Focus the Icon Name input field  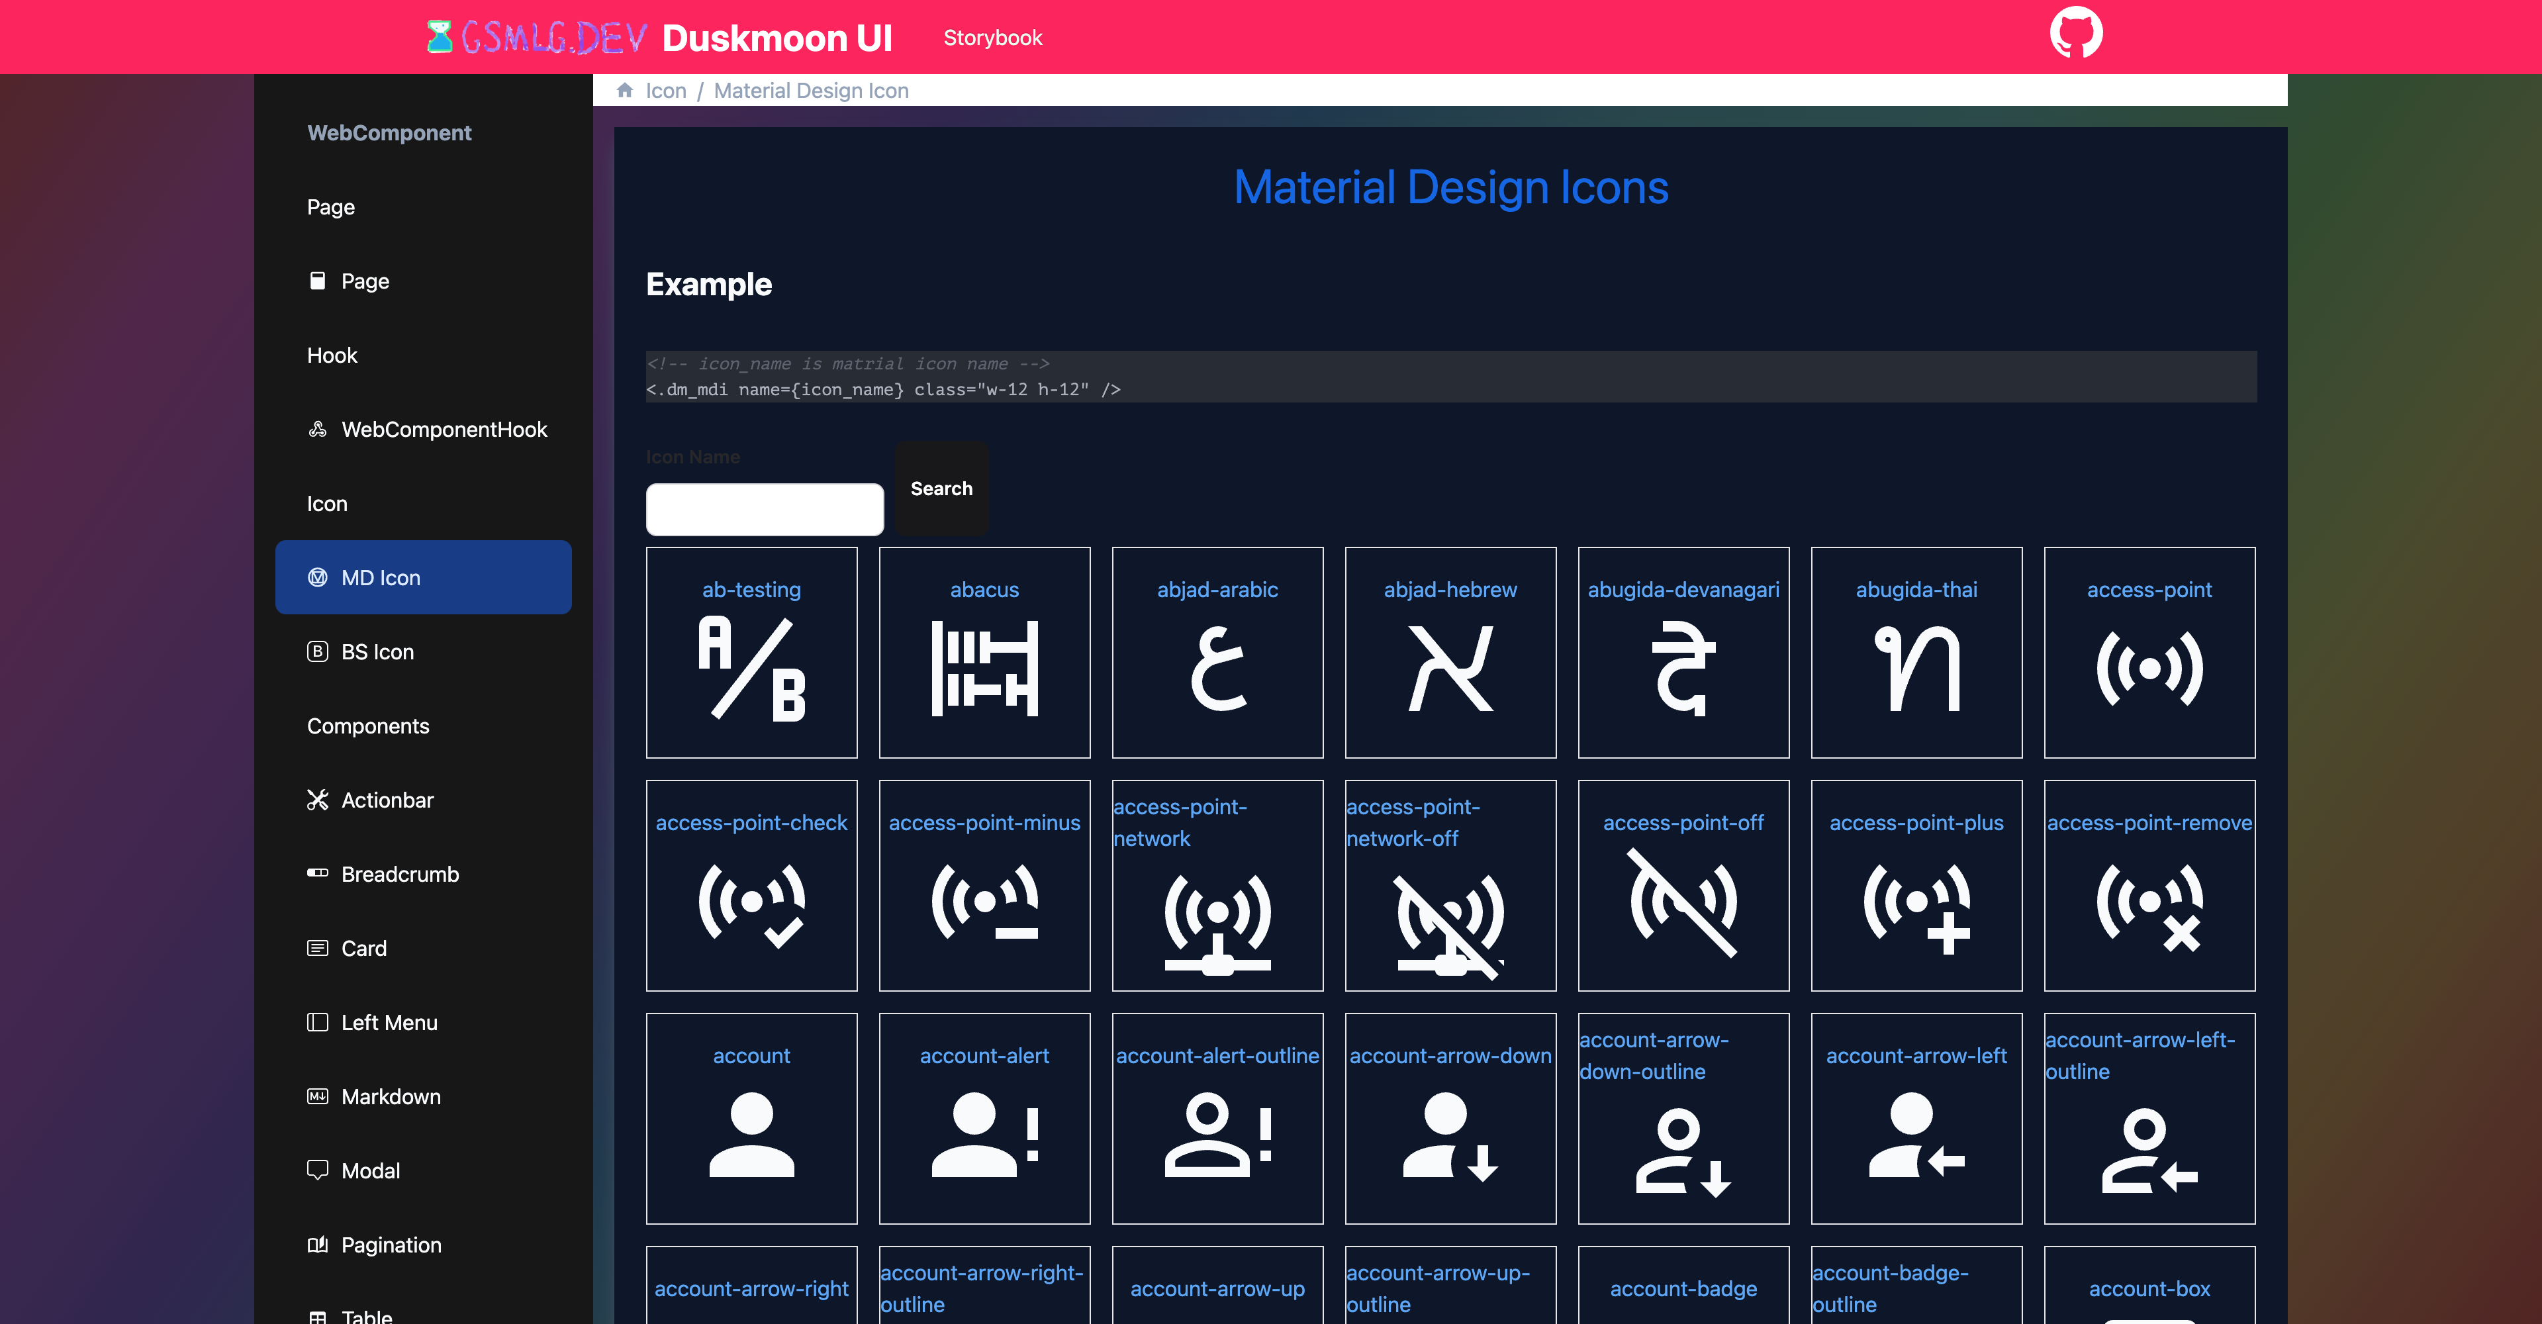tap(765, 509)
